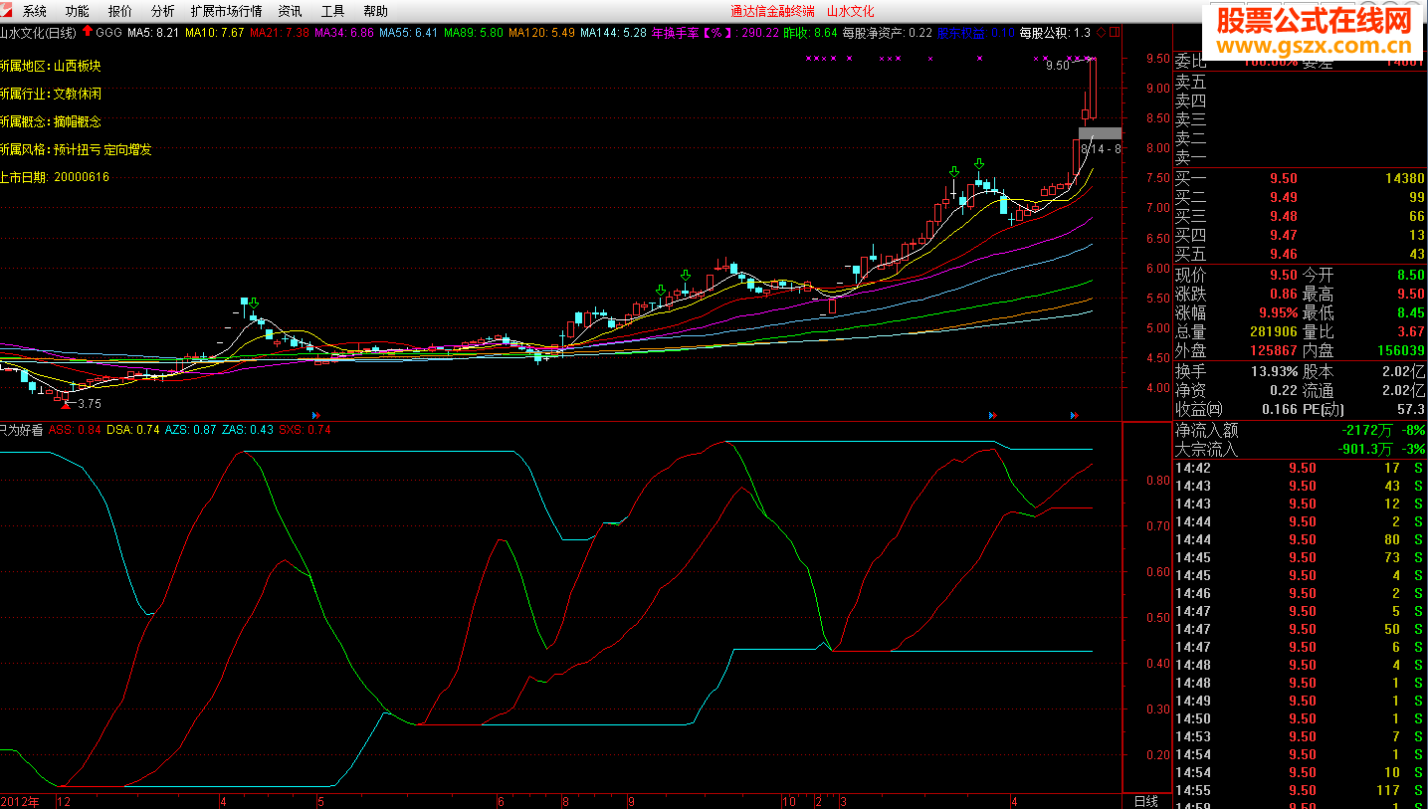The width and height of the screenshot is (1428, 809).
Task: Click the 买三 bid row at 9.48
Action: coord(1300,216)
